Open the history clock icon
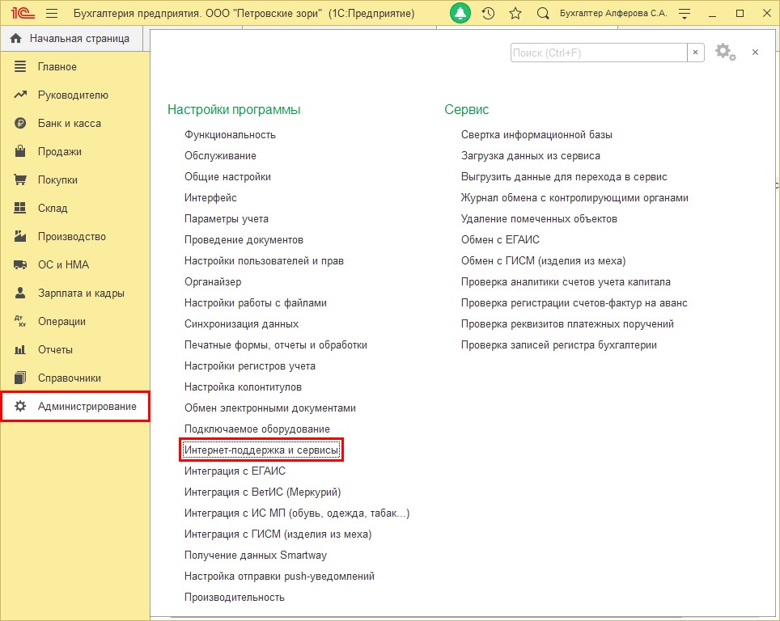The width and height of the screenshot is (780, 621). [488, 14]
